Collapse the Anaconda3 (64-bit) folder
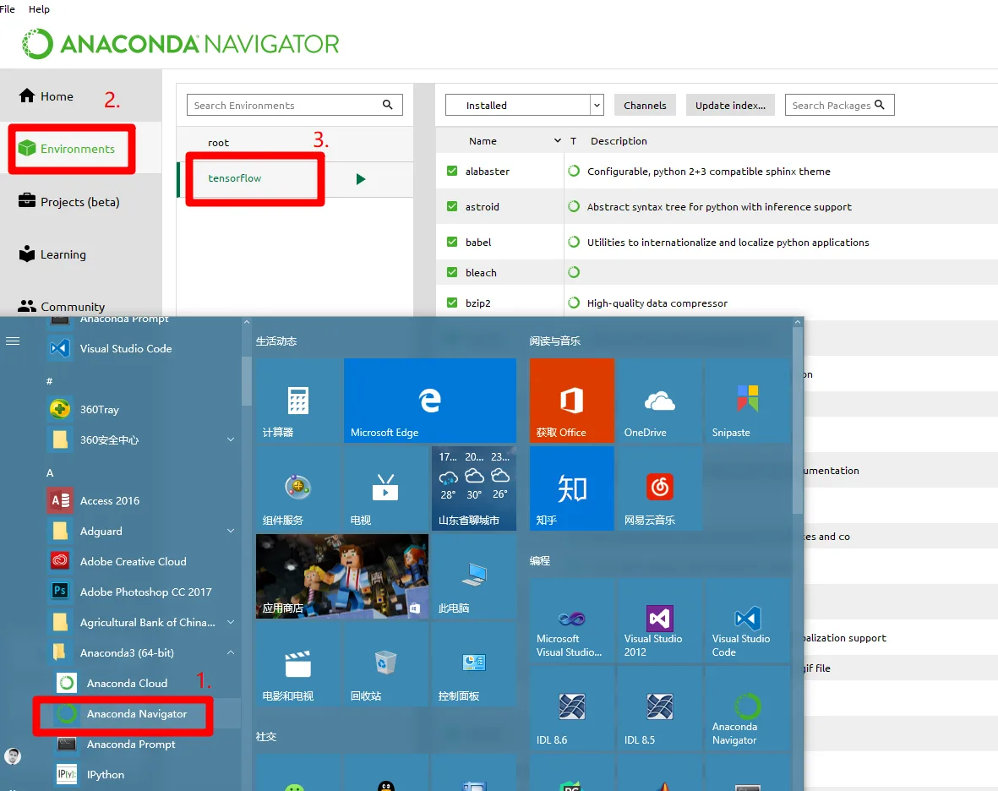The image size is (998, 791). tap(231, 653)
